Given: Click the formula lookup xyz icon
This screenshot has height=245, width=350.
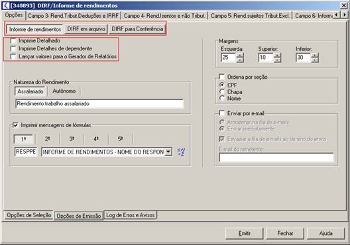Looking at the screenshot, I should coord(181,152).
